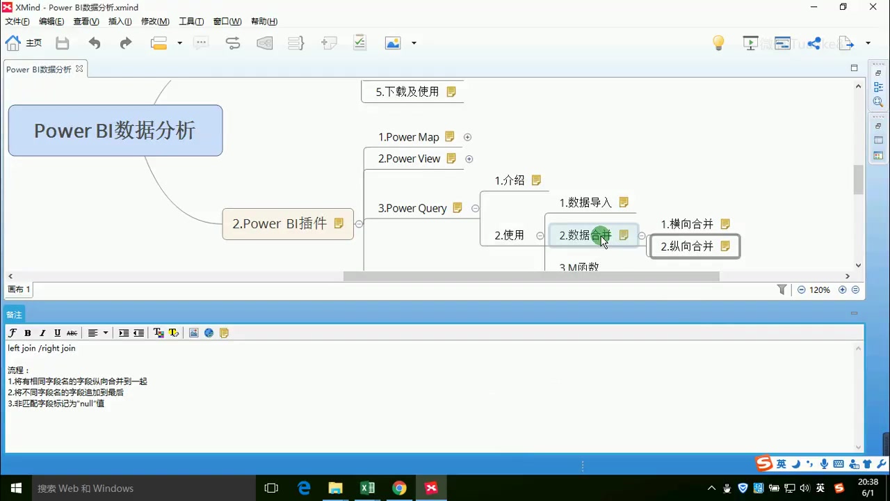Close the Power BI数据分析 tab
The width and height of the screenshot is (890, 501).
[79, 69]
